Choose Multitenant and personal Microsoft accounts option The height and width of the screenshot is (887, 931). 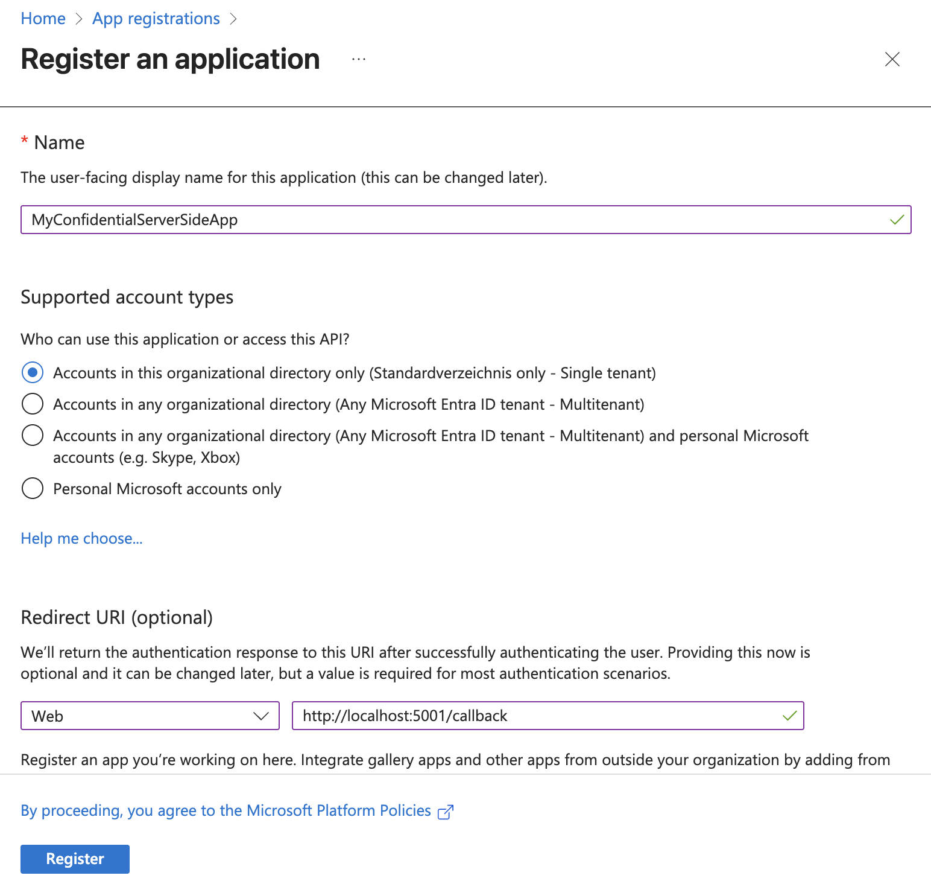click(33, 436)
